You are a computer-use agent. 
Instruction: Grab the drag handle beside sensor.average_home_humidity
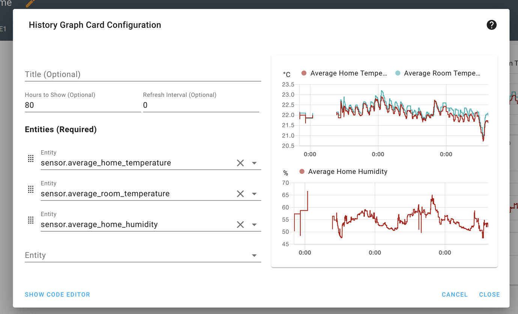30,220
